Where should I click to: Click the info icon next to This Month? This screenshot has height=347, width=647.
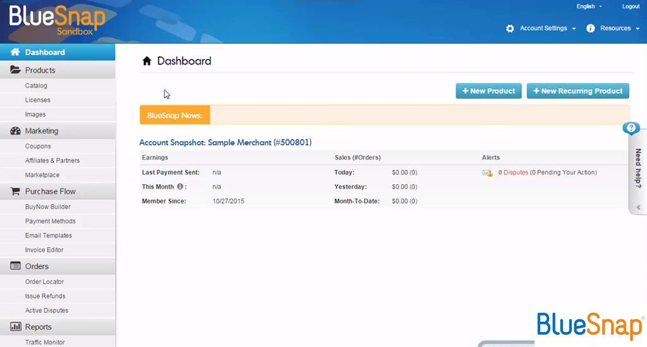(x=180, y=187)
